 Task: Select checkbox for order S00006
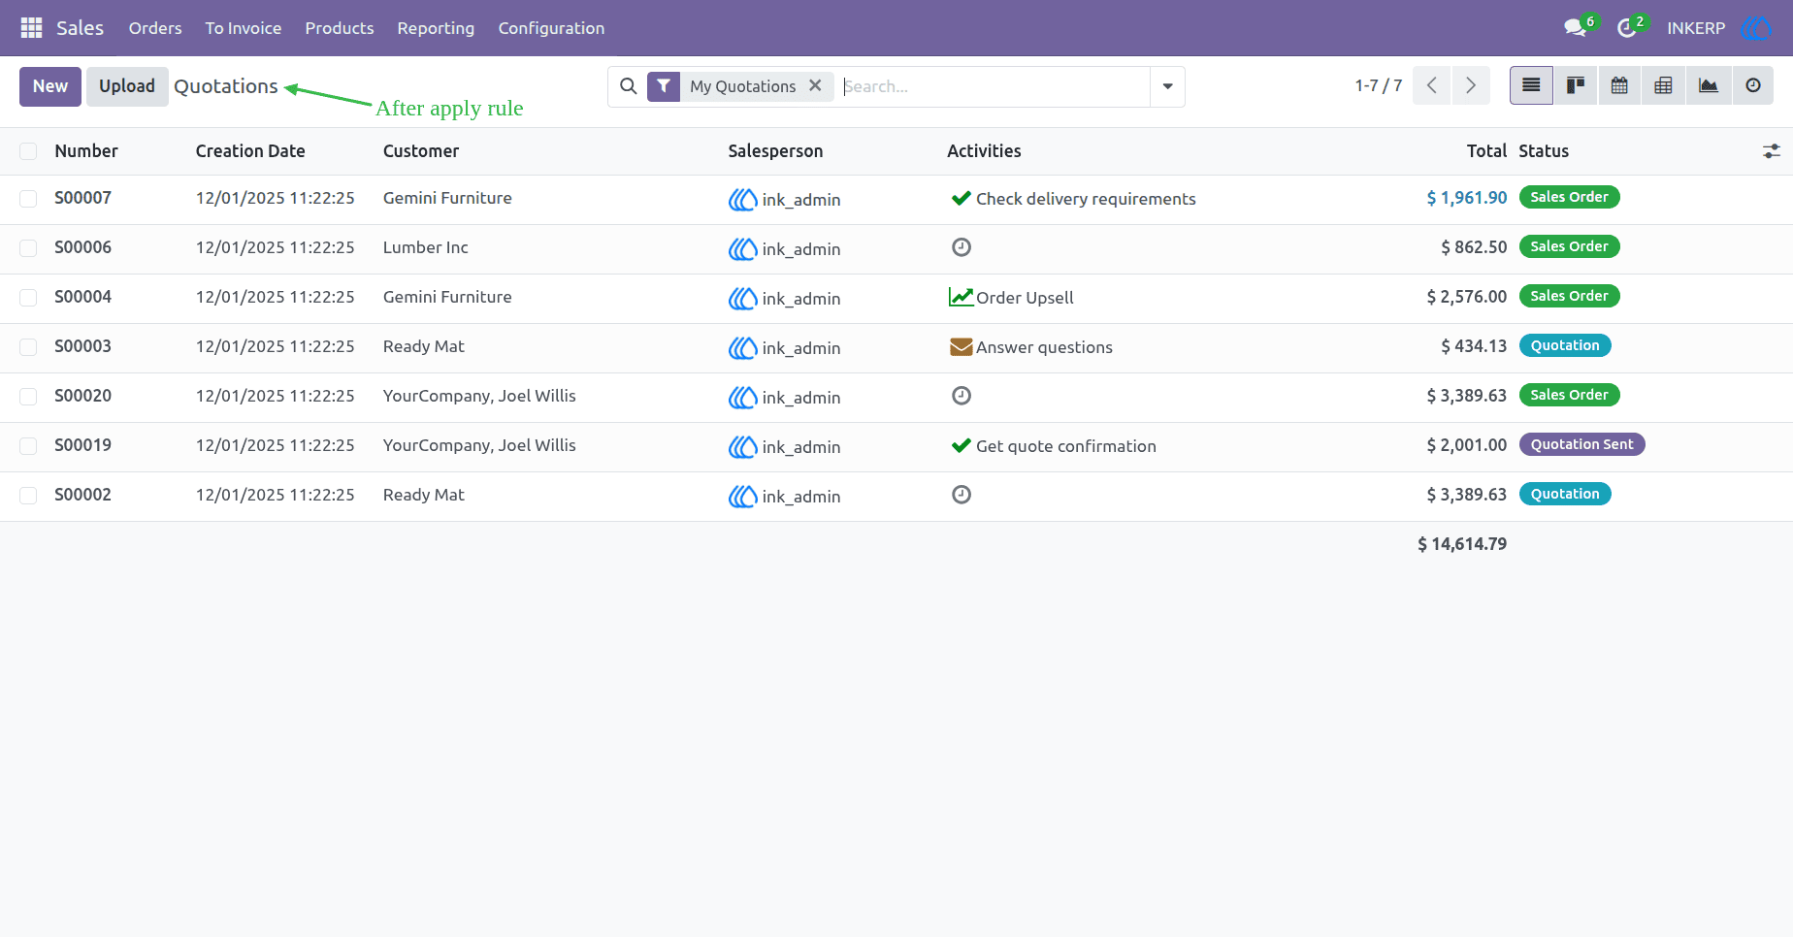pyautogui.click(x=28, y=248)
